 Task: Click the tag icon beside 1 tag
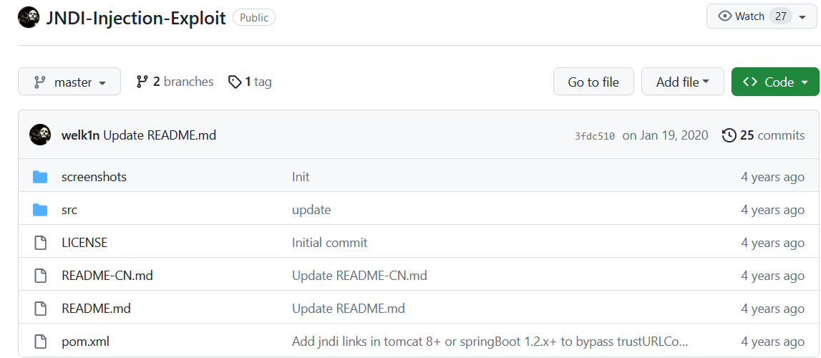(235, 82)
